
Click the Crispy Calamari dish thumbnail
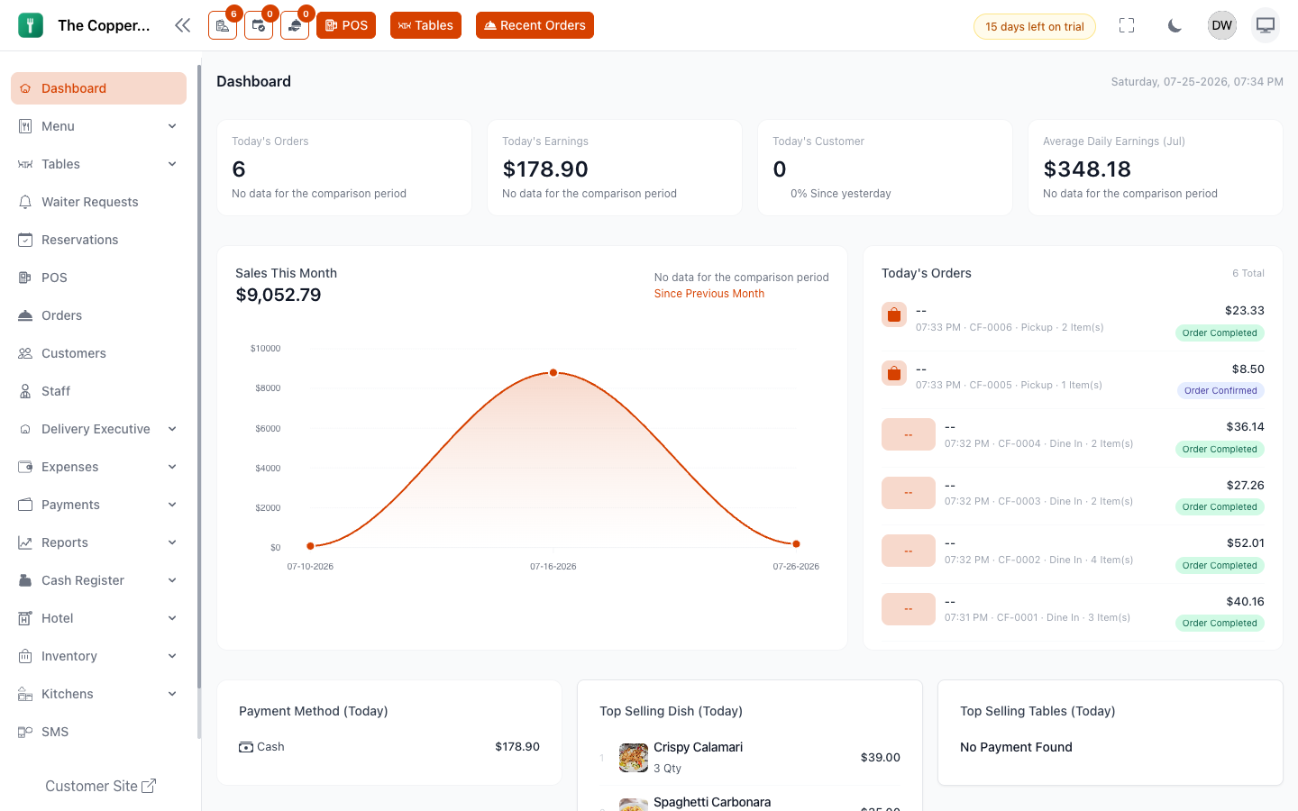pyautogui.click(x=634, y=758)
